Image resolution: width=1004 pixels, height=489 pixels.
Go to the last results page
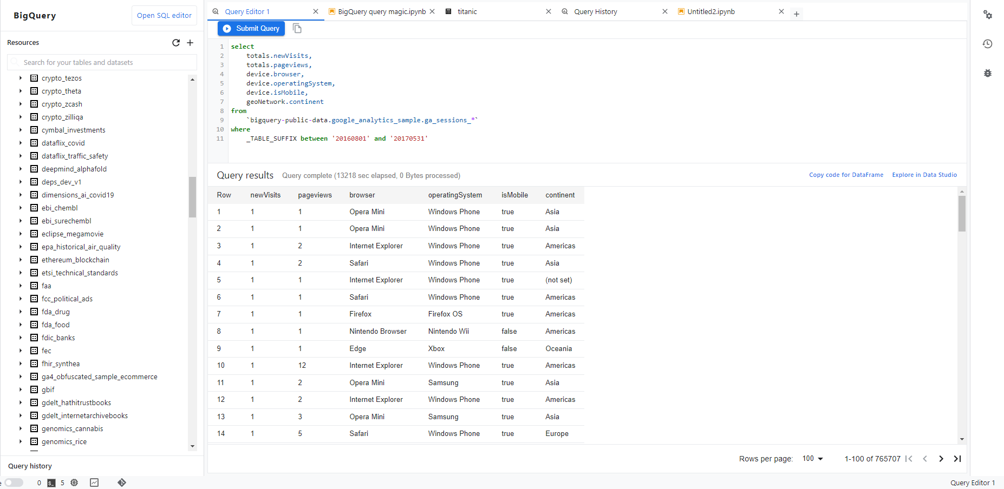[x=957, y=458]
